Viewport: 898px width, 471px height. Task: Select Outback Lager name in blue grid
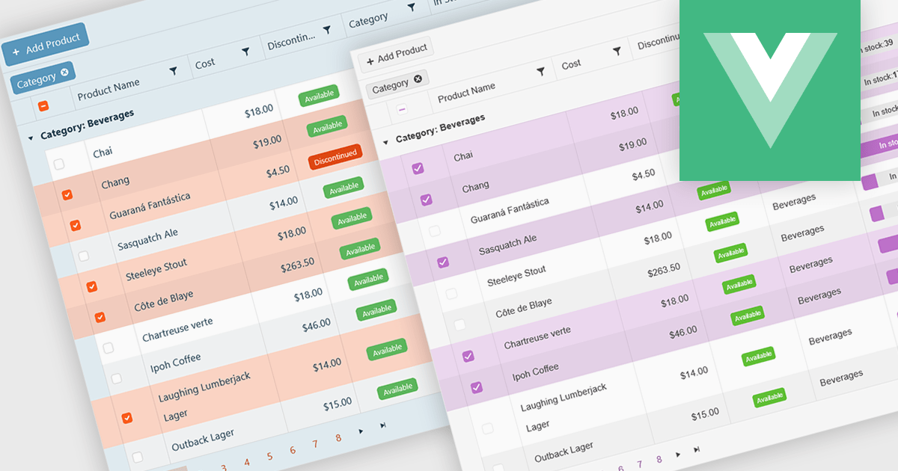point(203,441)
